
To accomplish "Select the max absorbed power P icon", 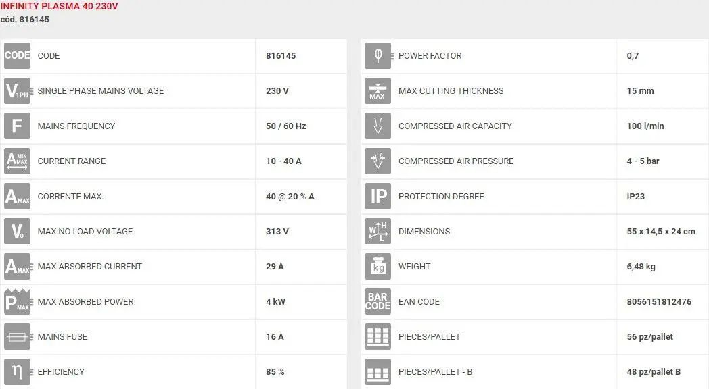I will coord(17,302).
